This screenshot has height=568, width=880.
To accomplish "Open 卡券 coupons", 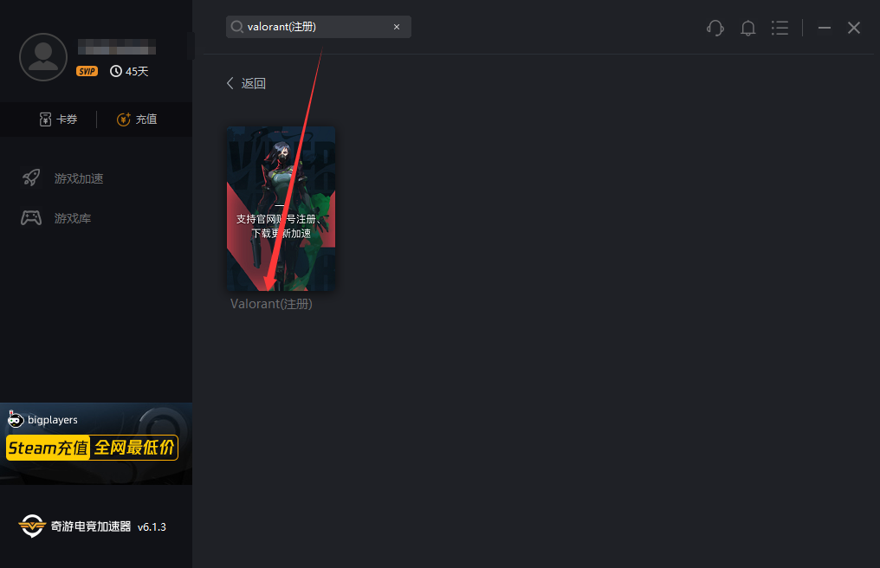I will (58, 119).
